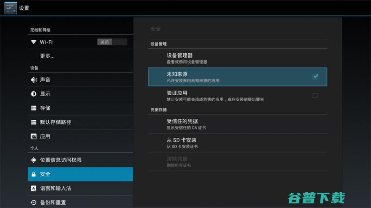The image size is (371, 208).
Task: Tap the keyboard icon beside 语言和输入法
Action: 33,188
